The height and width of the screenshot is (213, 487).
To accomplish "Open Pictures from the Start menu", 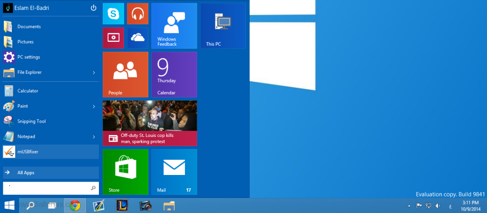I will click(x=50, y=42).
